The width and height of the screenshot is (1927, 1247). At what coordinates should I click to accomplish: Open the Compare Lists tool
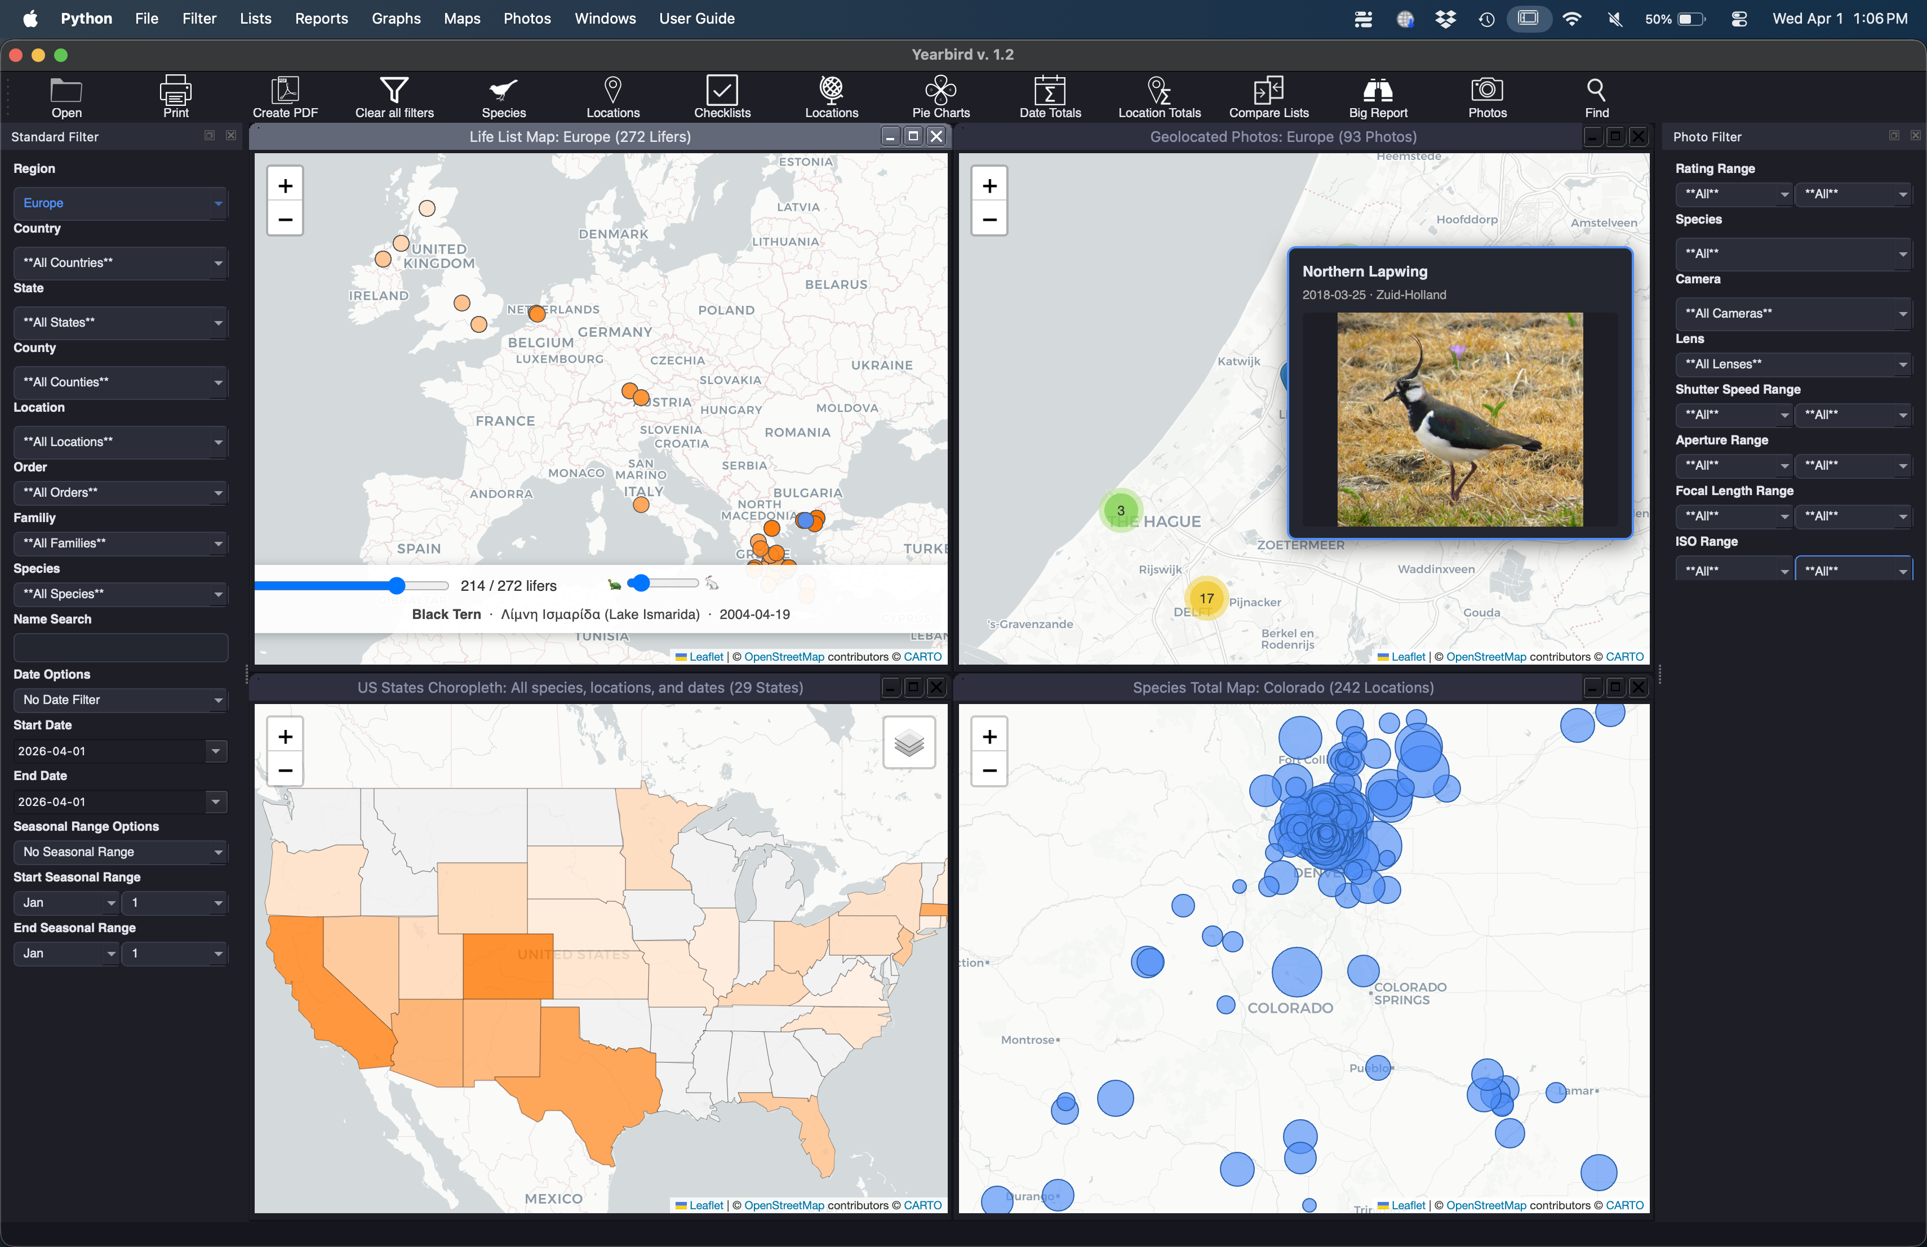point(1268,96)
